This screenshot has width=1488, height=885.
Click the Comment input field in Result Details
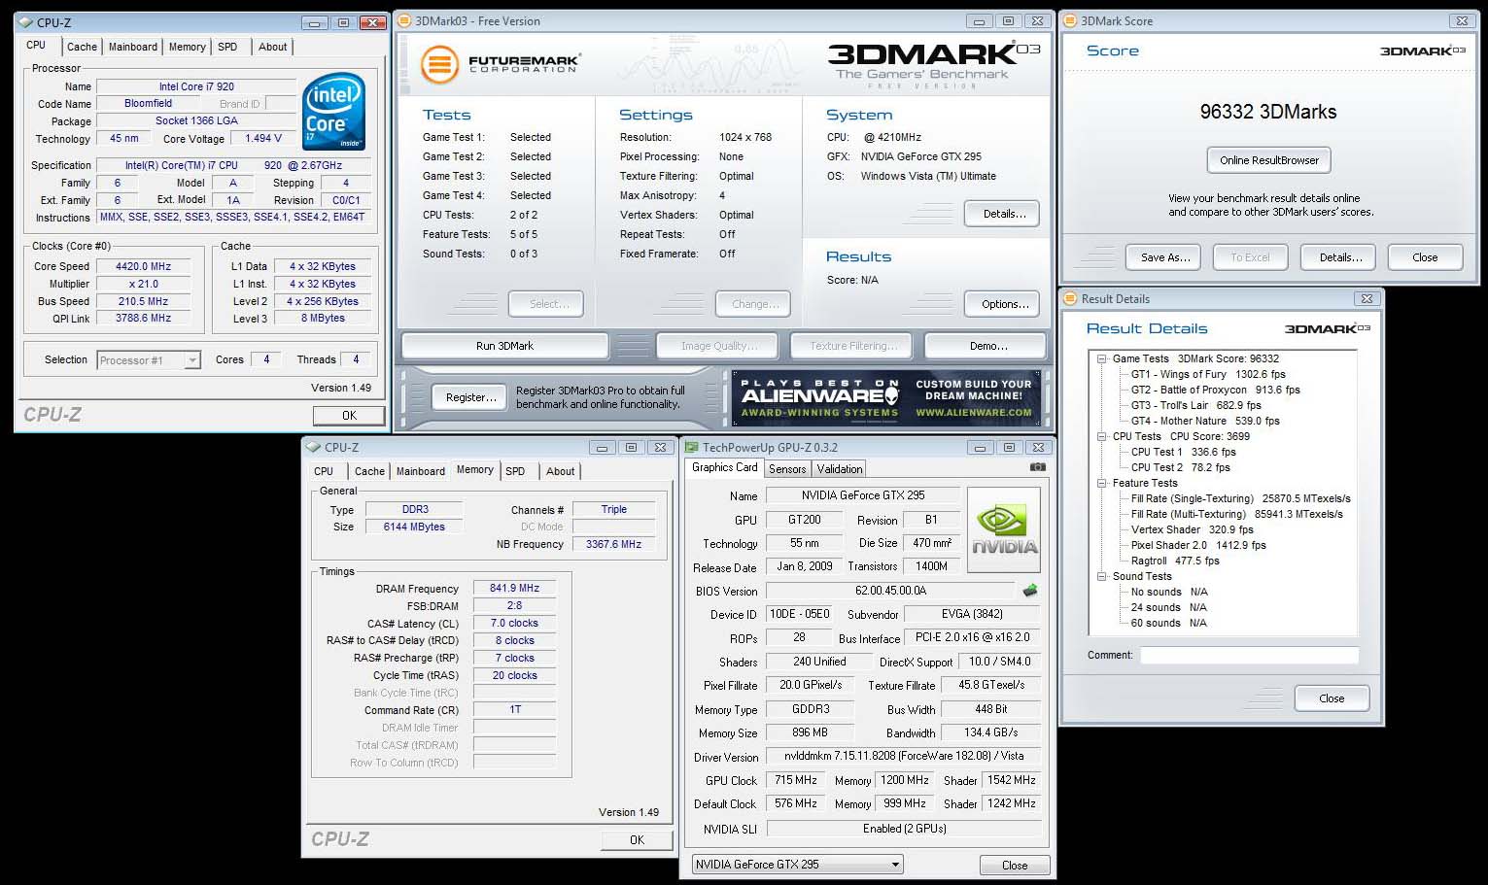click(x=1249, y=655)
